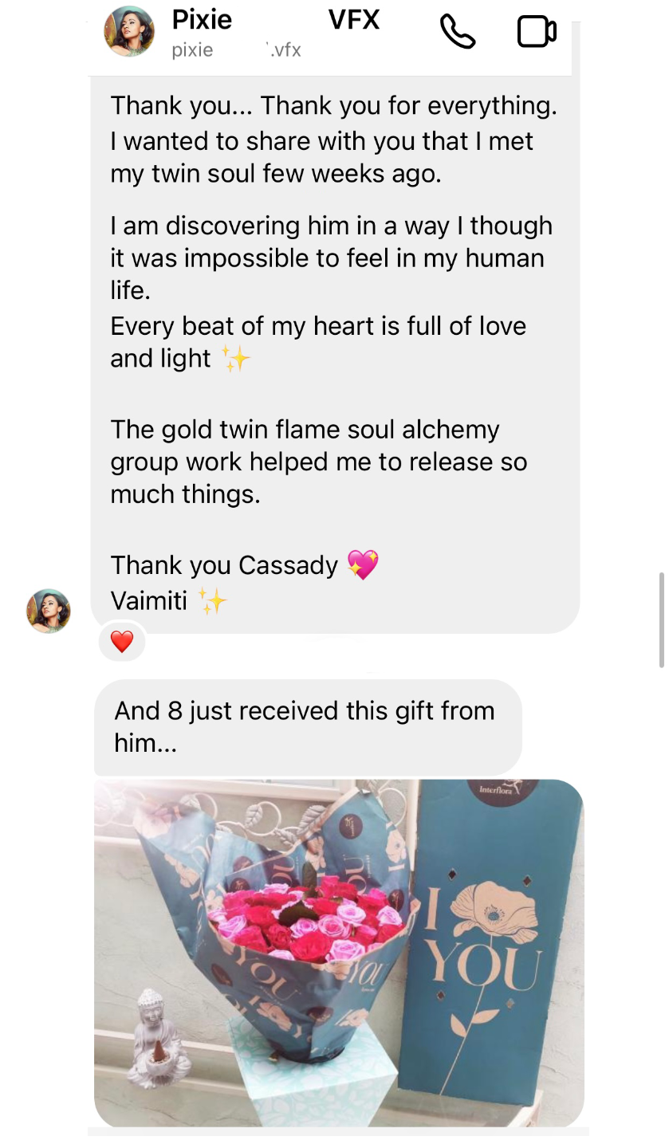Start a video call with camera icon
669x1148 pixels.
tap(537, 32)
